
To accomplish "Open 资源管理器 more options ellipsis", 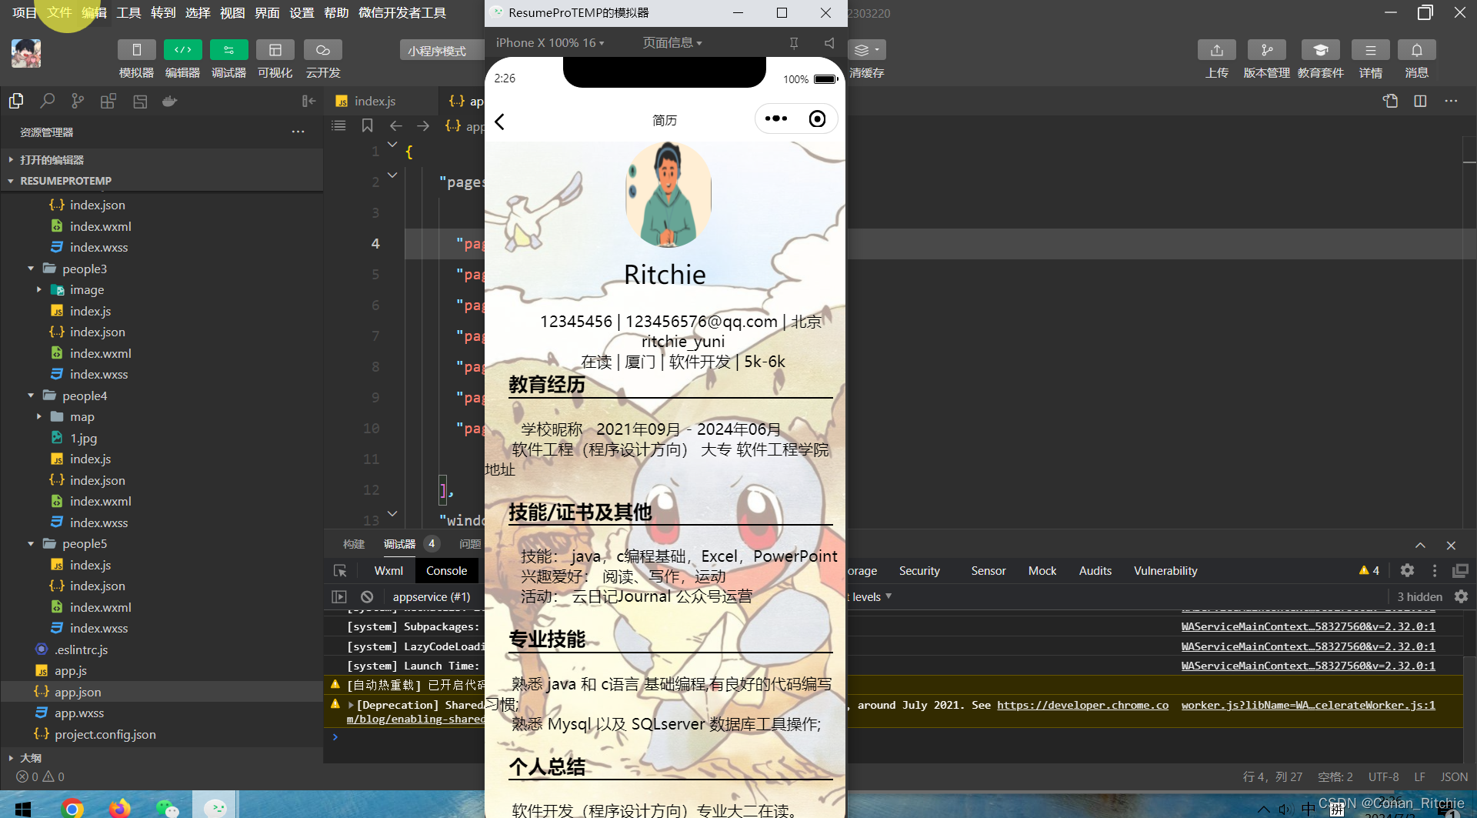I will click(x=298, y=132).
